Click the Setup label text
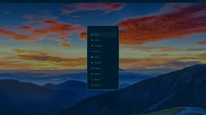This screenshot has height=115, width=206. [97, 57]
